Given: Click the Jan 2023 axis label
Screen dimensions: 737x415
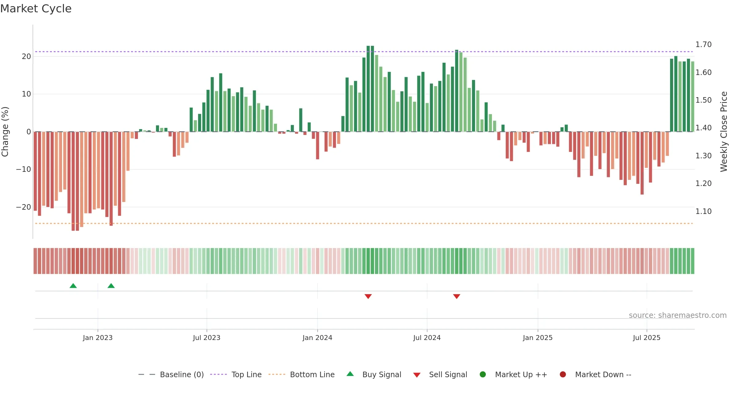Looking at the screenshot, I should (98, 338).
